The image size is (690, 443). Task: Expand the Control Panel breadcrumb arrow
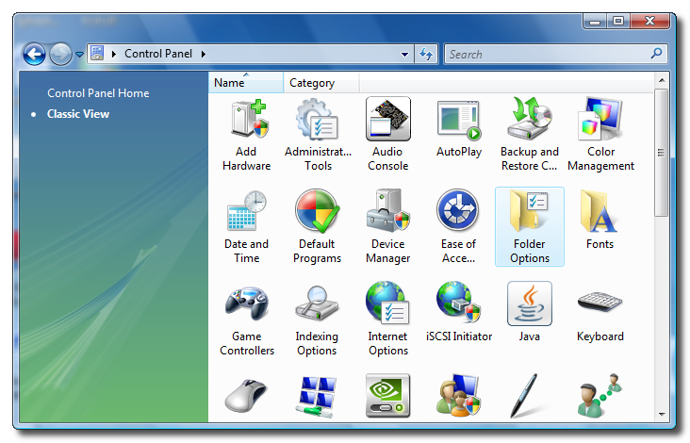pos(203,55)
